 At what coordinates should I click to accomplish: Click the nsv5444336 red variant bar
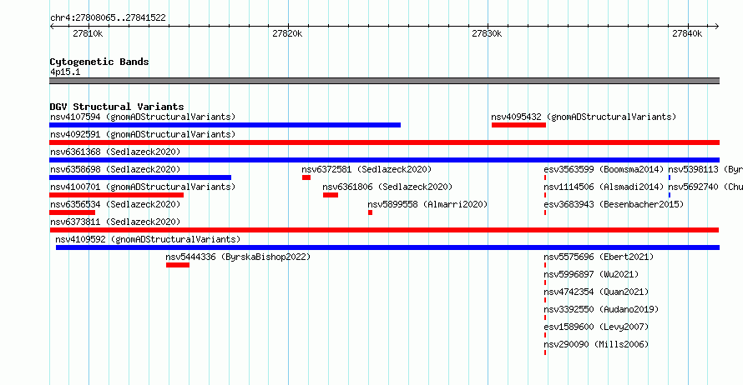(x=178, y=265)
